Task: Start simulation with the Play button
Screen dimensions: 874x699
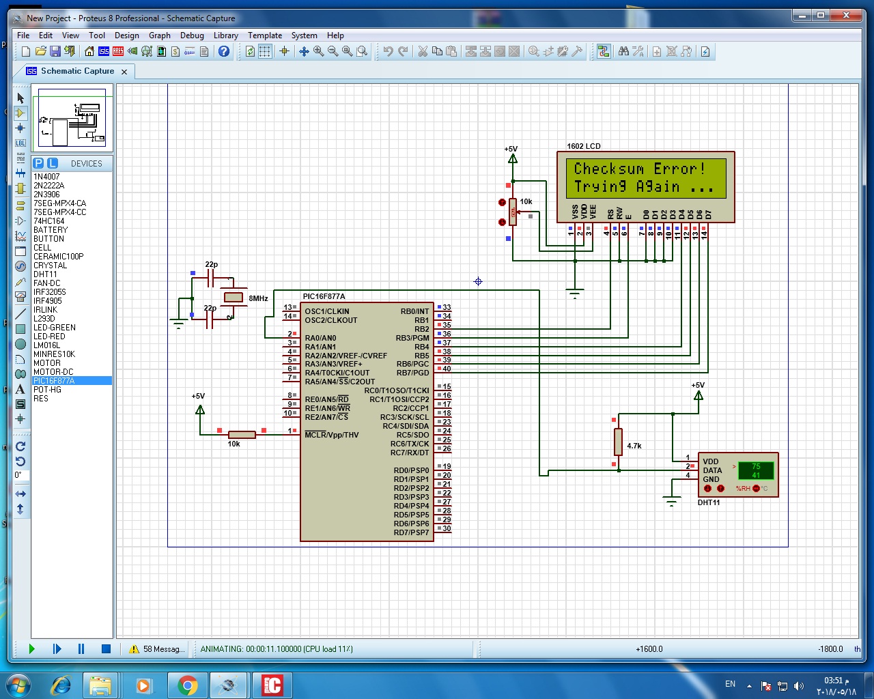Action: (31, 649)
